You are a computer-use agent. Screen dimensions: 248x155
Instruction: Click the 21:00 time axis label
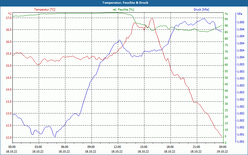click(197, 147)
